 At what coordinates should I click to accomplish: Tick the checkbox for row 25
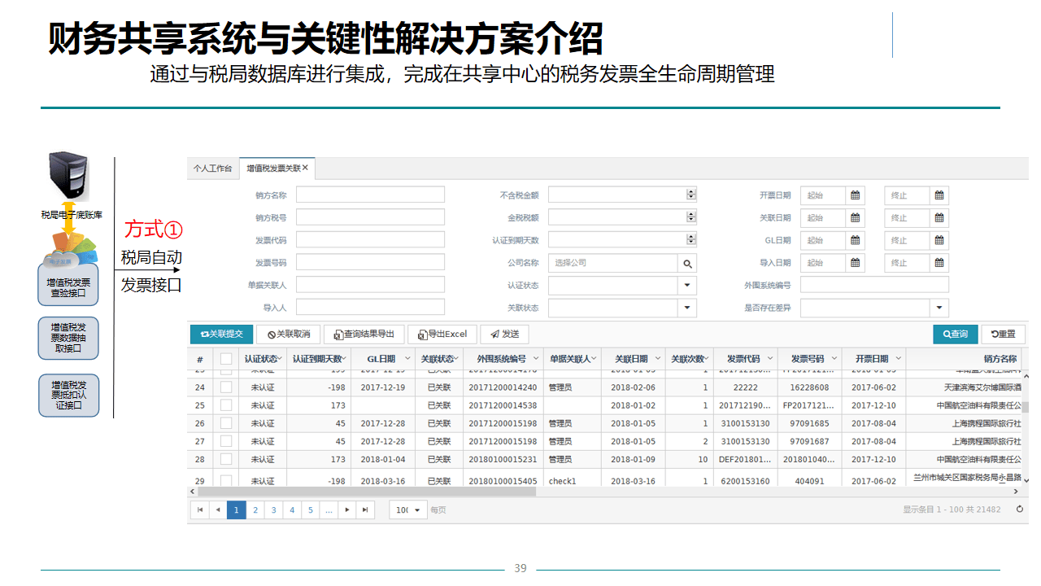[226, 405]
